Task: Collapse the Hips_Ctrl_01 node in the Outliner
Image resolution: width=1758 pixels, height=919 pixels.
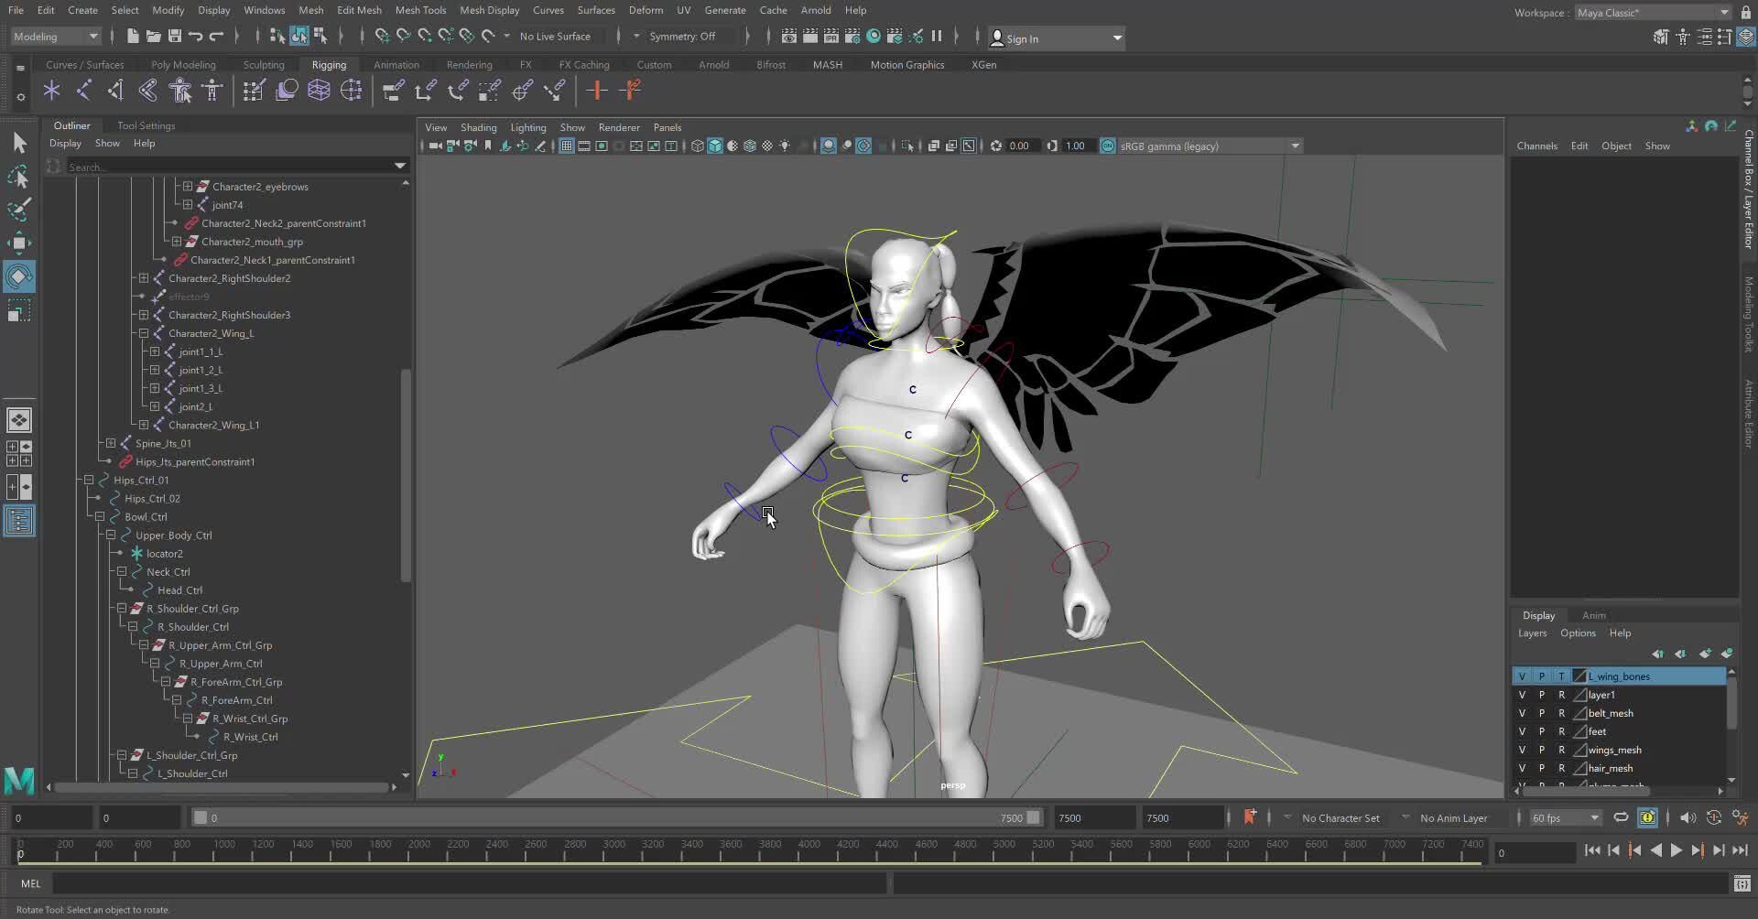Action: click(88, 480)
